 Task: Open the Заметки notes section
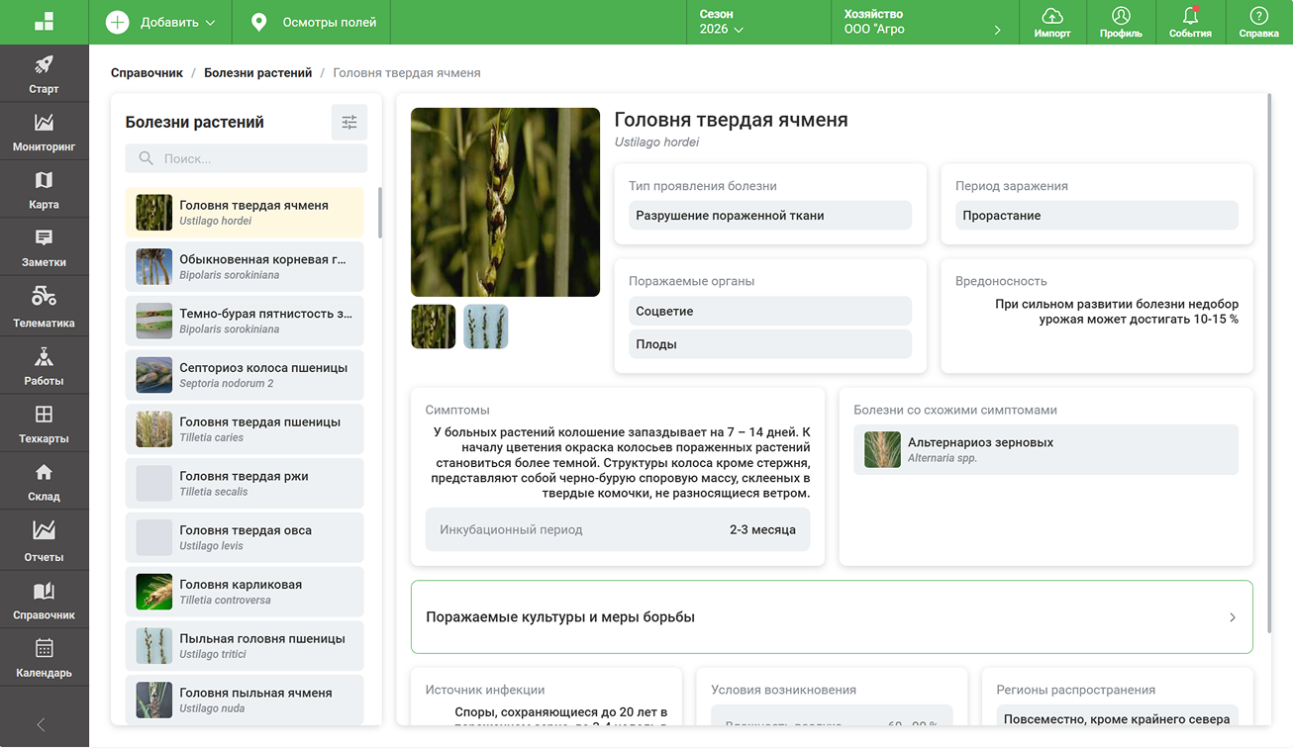coord(44,247)
